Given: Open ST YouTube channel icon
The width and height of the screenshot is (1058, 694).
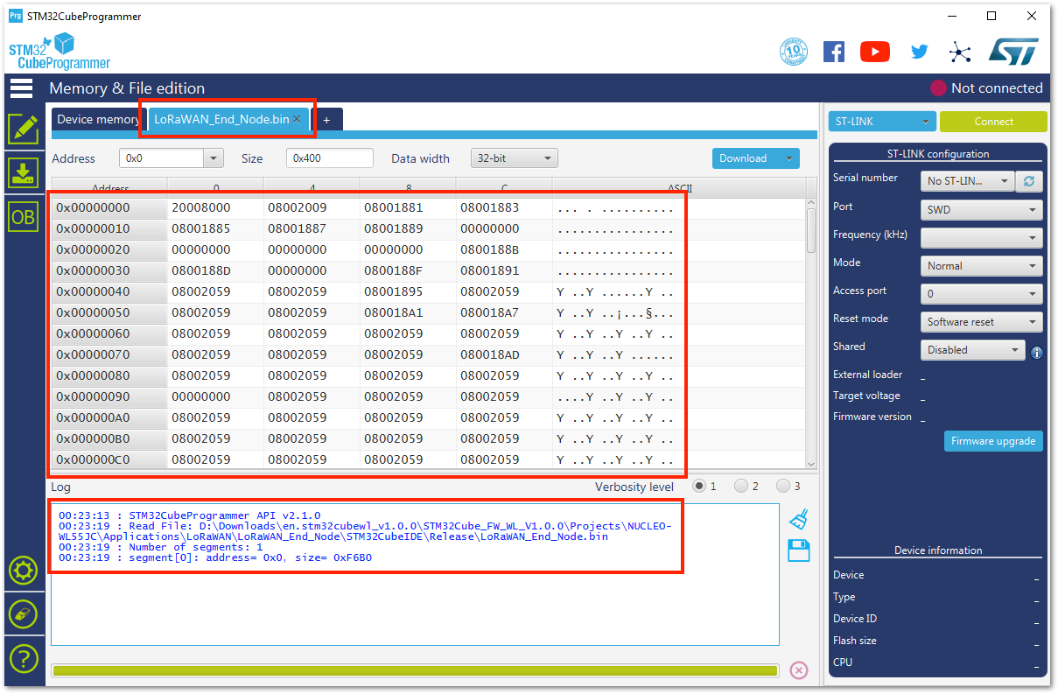Looking at the screenshot, I should (x=875, y=52).
